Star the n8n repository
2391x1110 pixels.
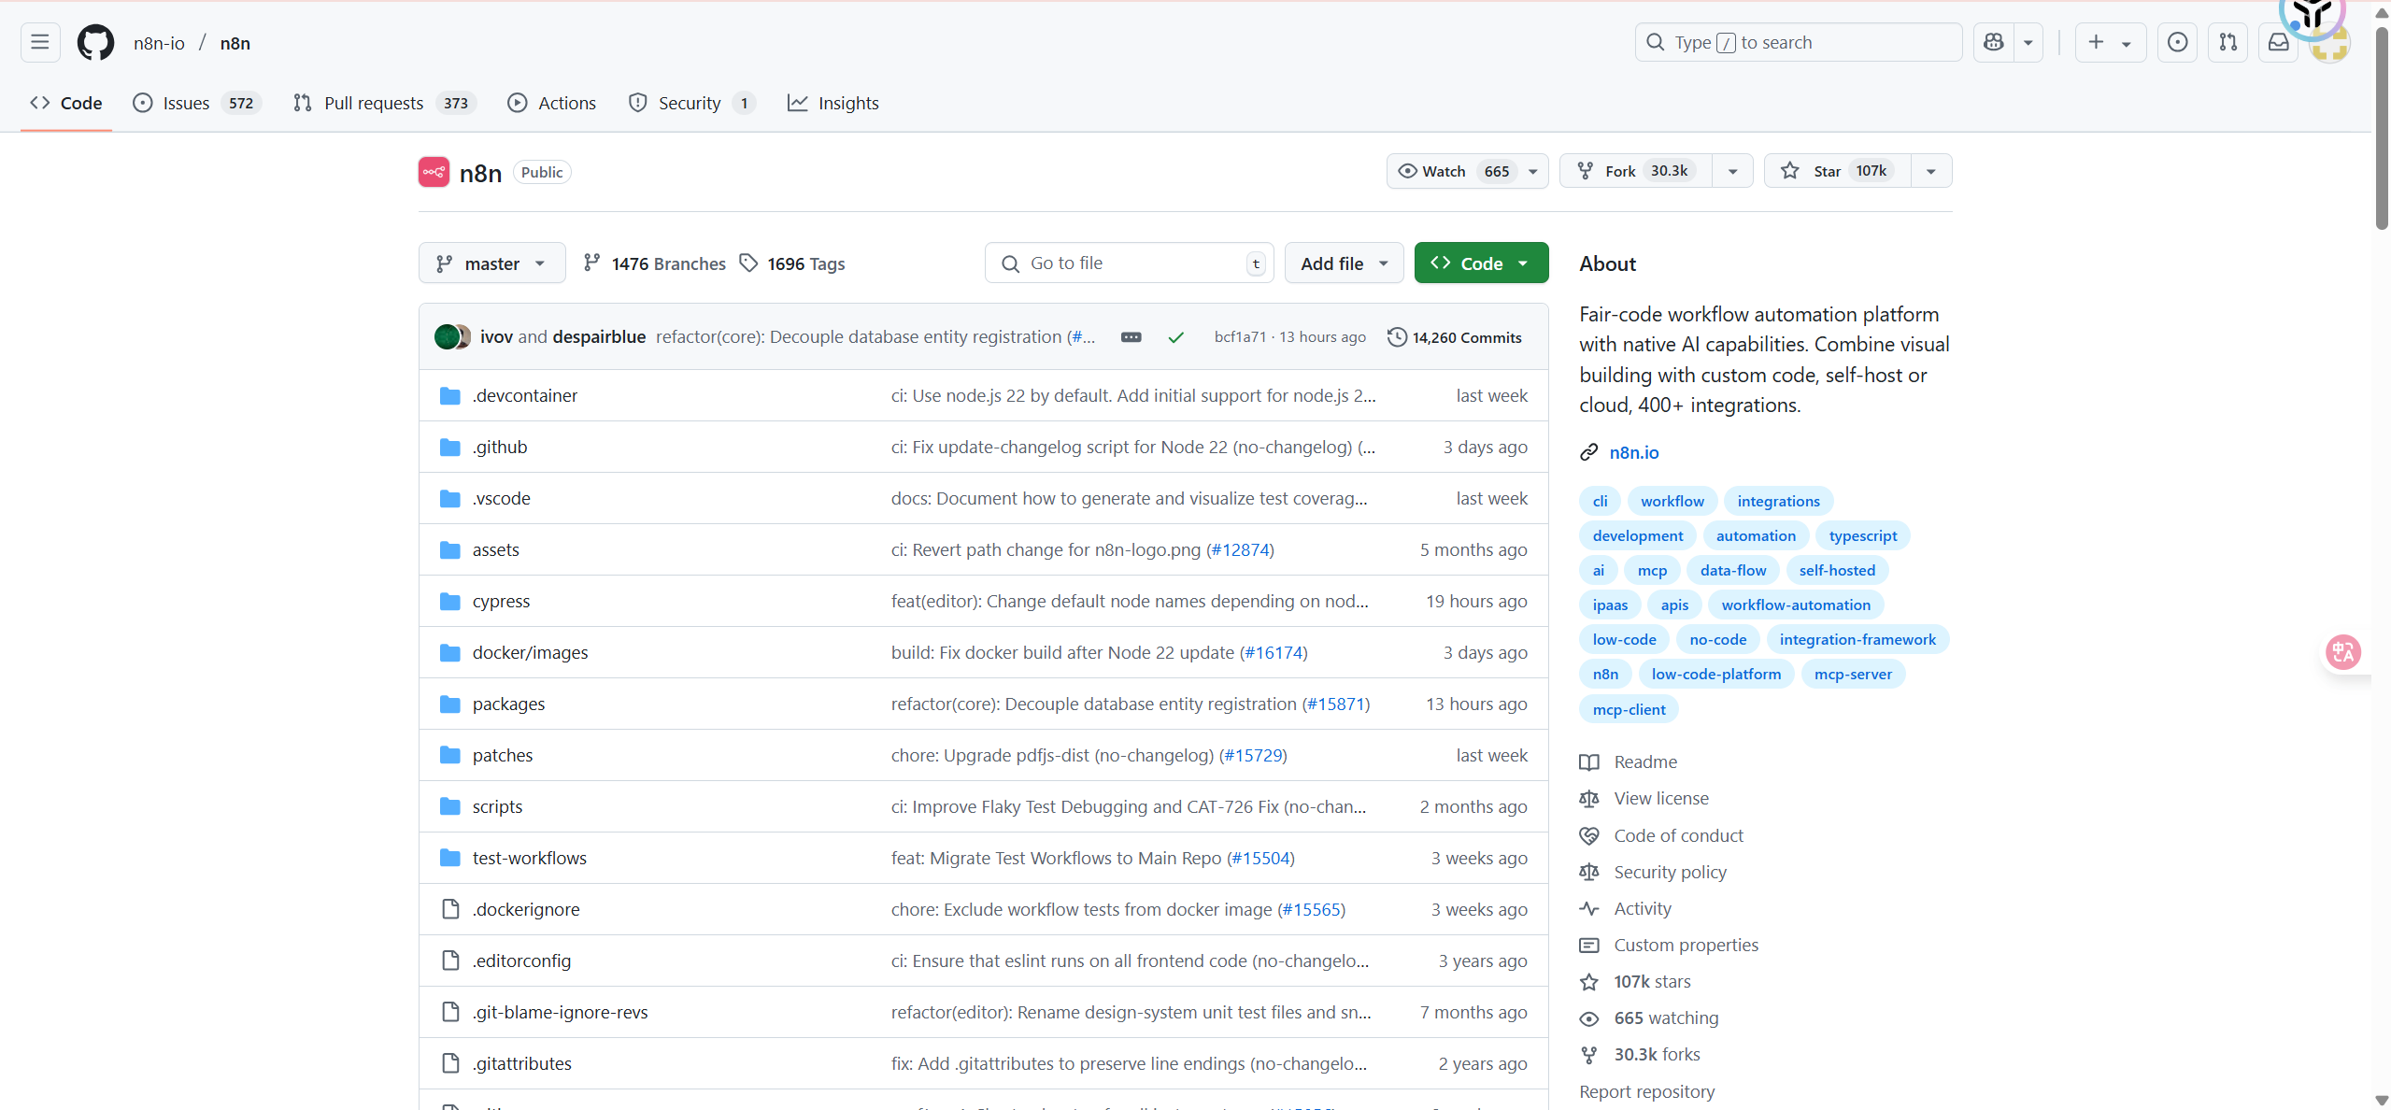pos(1838,171)
